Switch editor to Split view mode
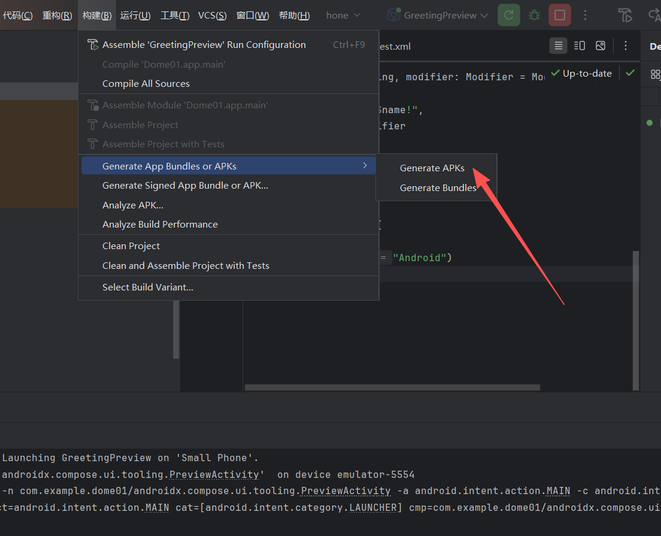Screen dimensions: 661x536 [579, 46]
